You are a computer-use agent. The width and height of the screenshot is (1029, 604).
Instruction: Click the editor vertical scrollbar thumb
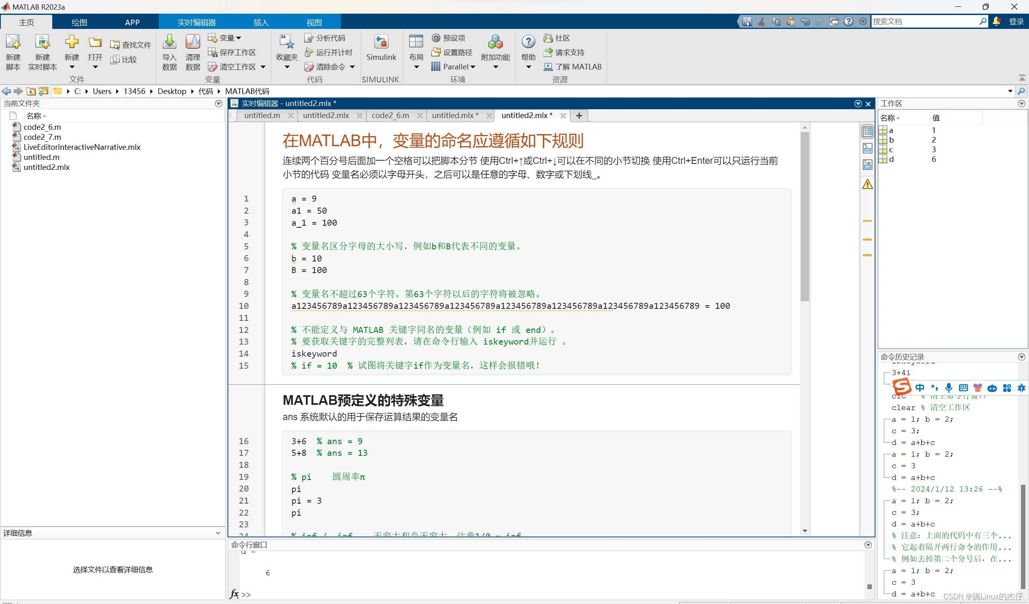pyautogui.click(x=805, y=216)
